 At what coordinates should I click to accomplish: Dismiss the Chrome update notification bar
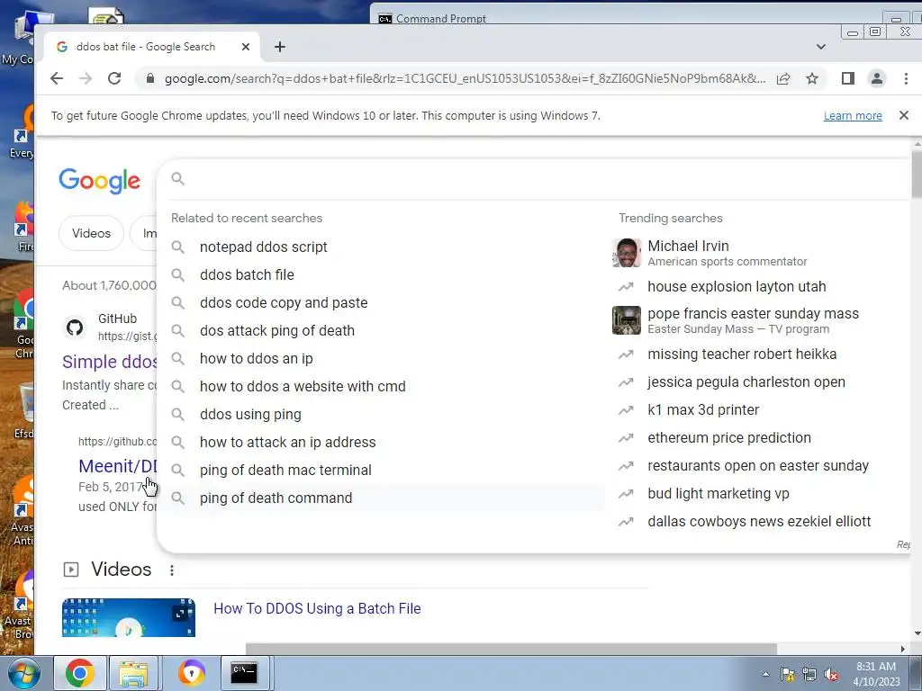click(x=904, y=115)
